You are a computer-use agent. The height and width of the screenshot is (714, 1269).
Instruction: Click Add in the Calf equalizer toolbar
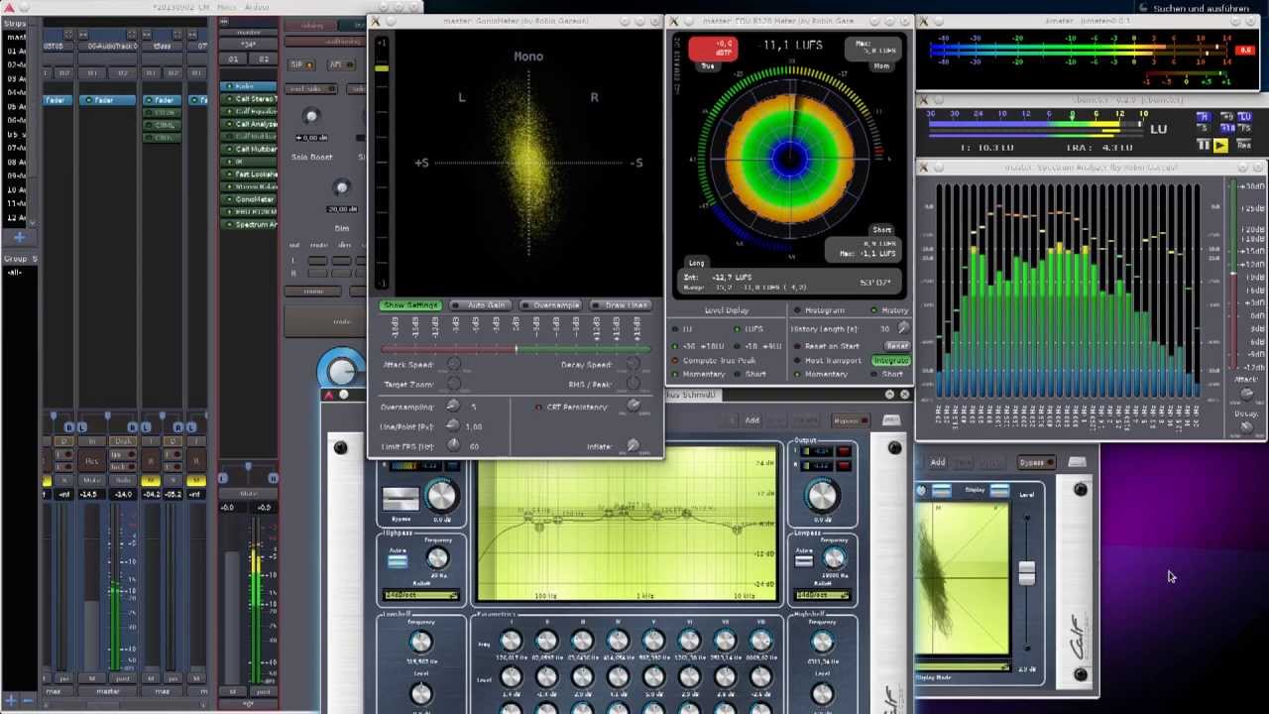coord(751,420)
